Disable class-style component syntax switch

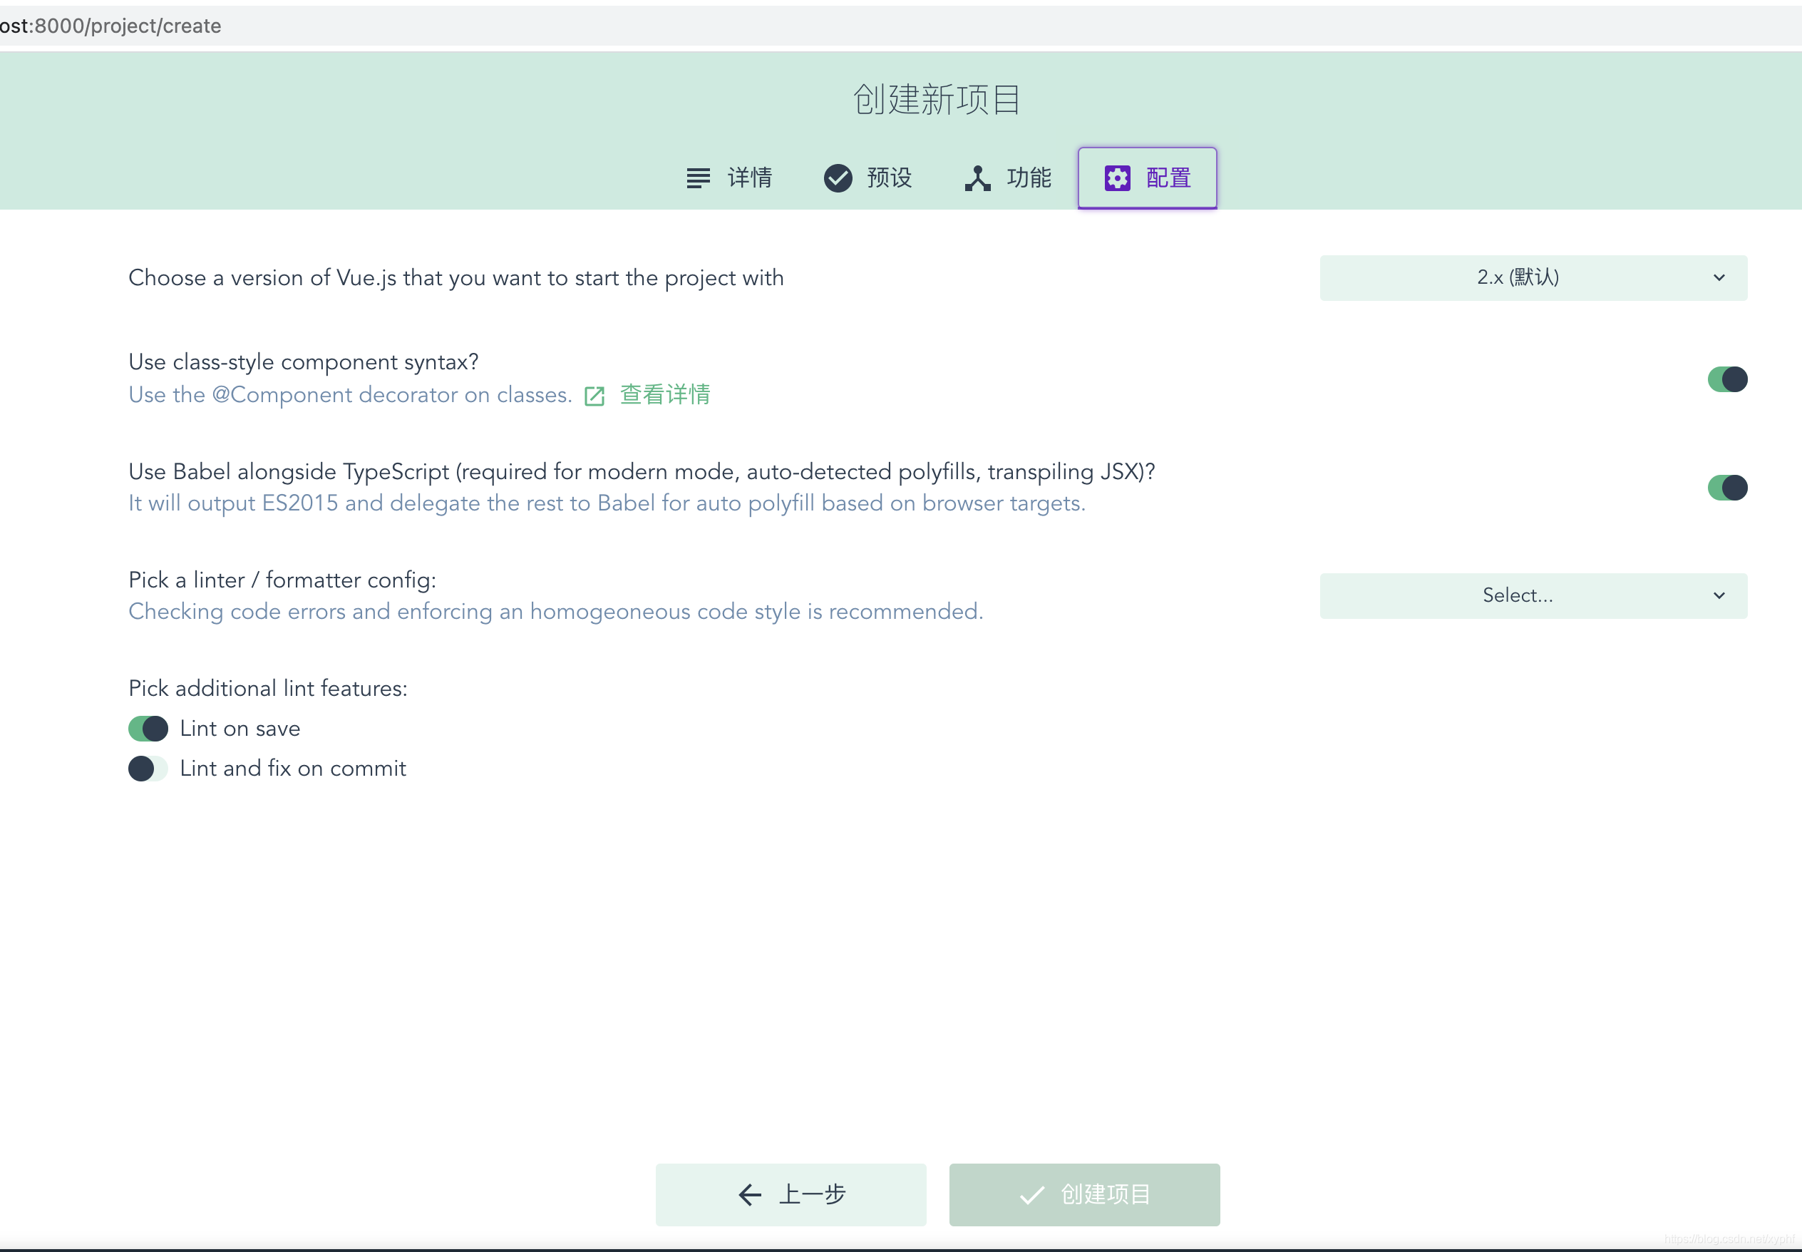coord(1726,380)
